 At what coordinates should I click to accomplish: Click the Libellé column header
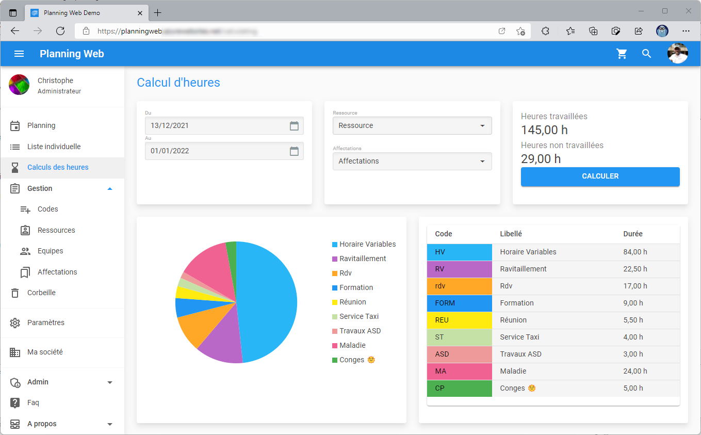point(511,234)
